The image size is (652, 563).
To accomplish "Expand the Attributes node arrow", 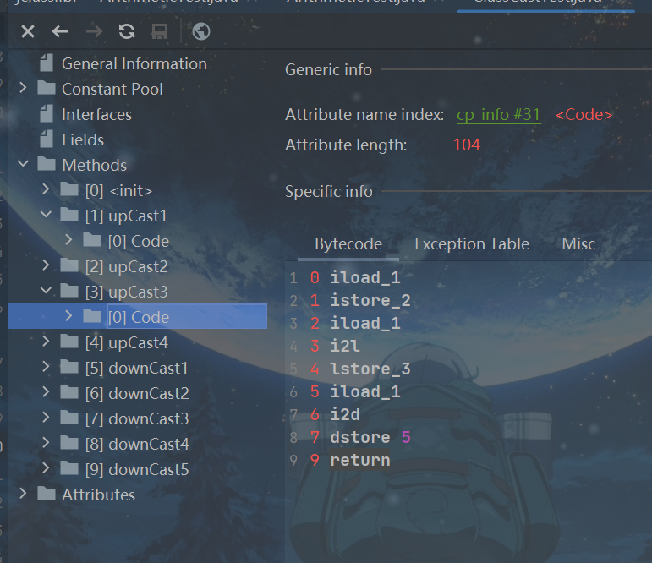I will coord(23,495).
